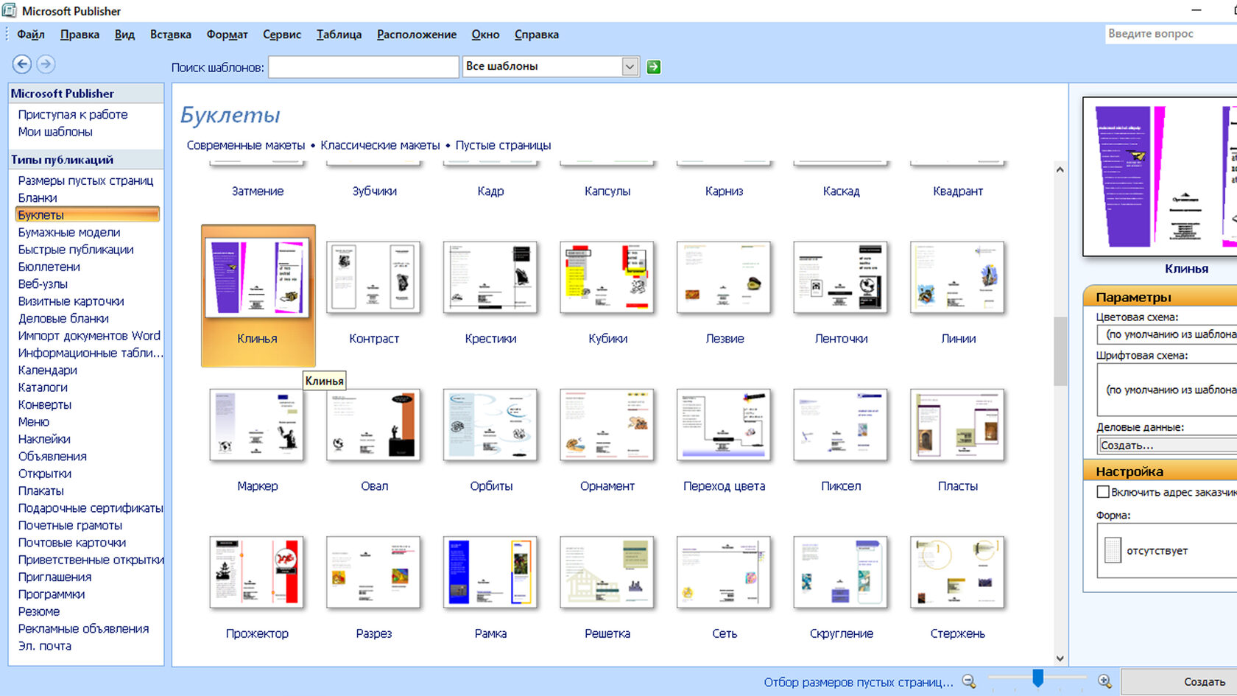
Task: Open the Файл menu
Action: pos(31,35)
